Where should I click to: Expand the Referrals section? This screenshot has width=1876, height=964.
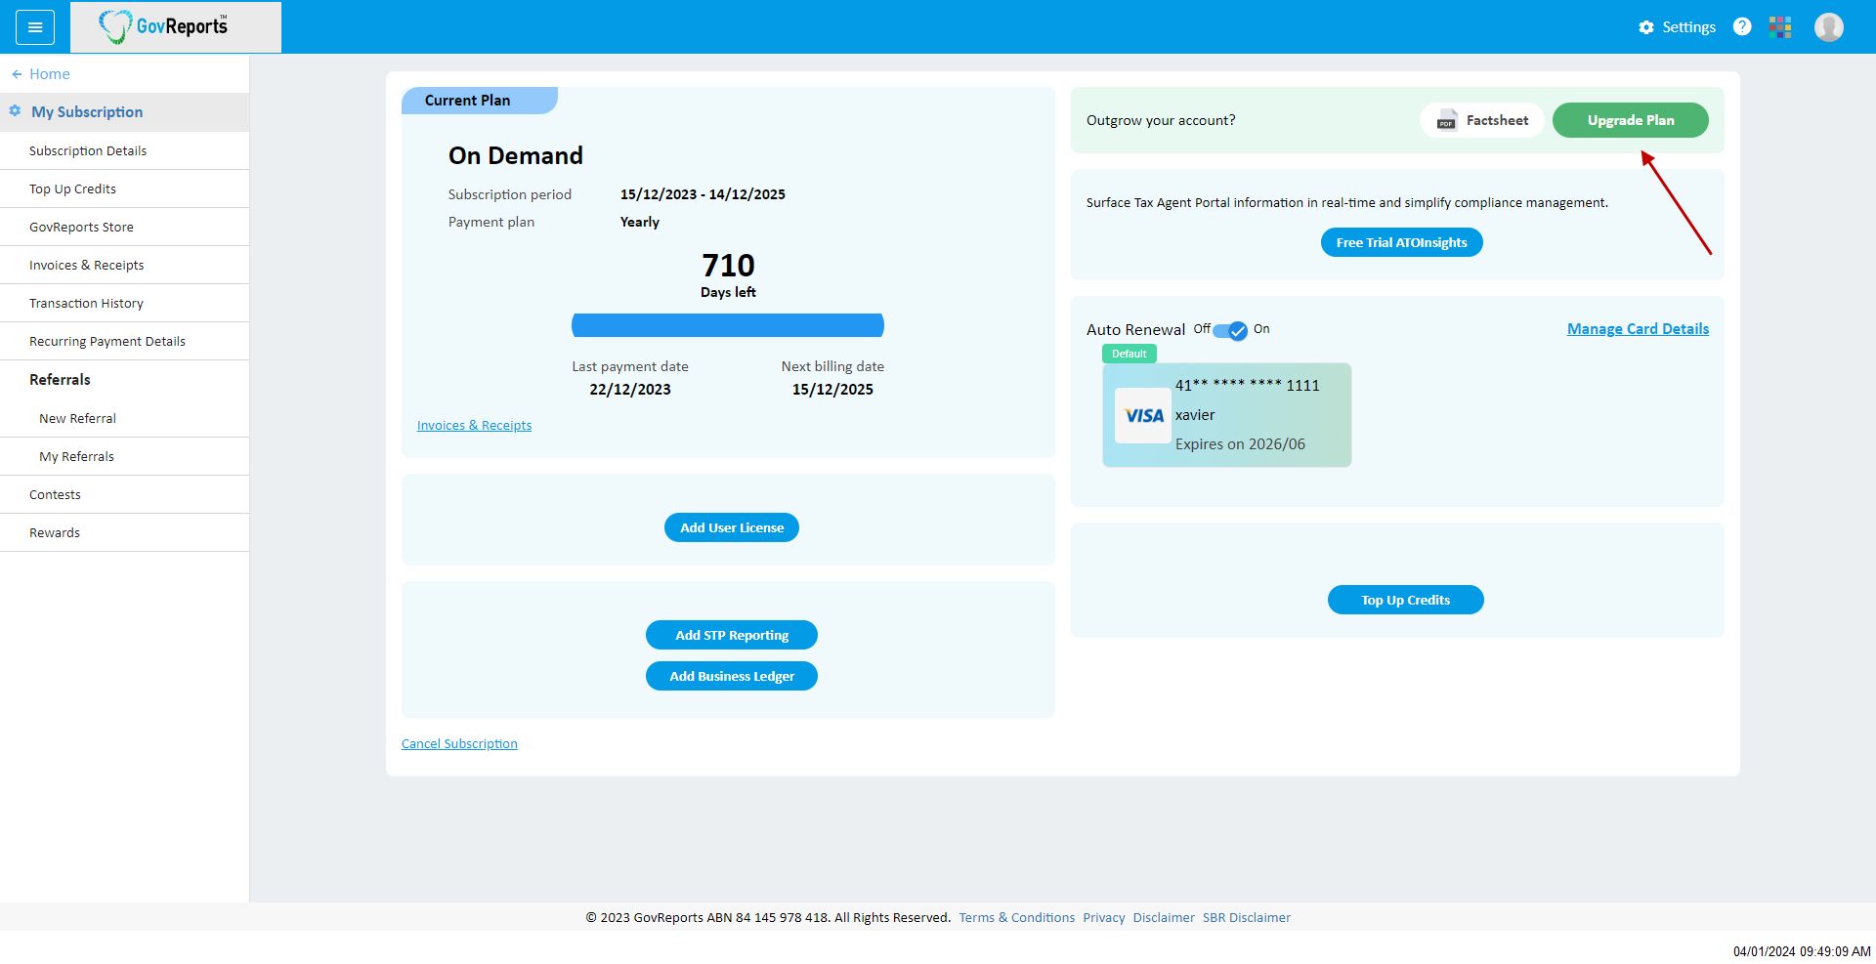pos(60,380)
